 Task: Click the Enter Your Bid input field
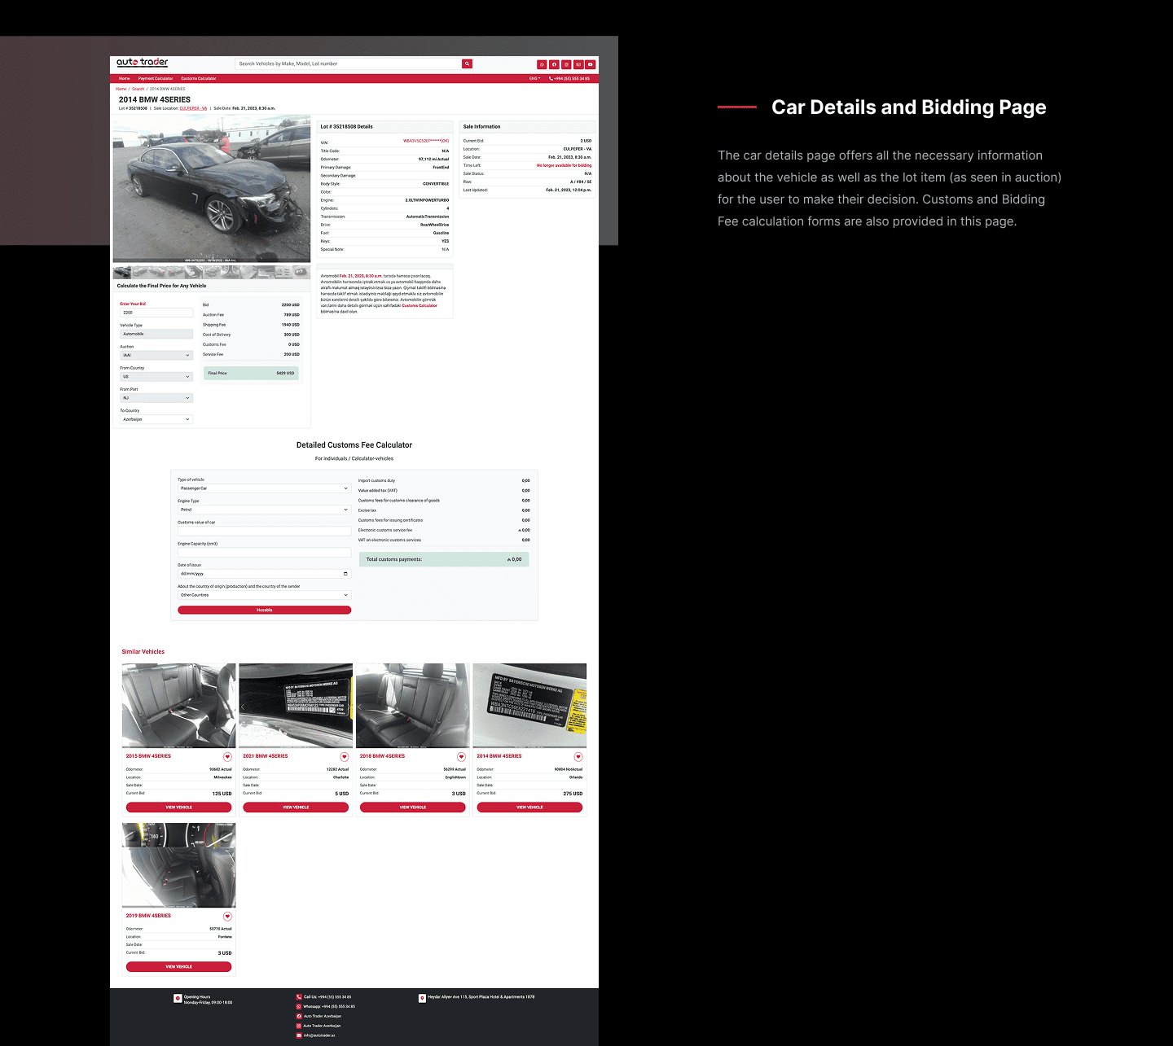click(156, 313)
